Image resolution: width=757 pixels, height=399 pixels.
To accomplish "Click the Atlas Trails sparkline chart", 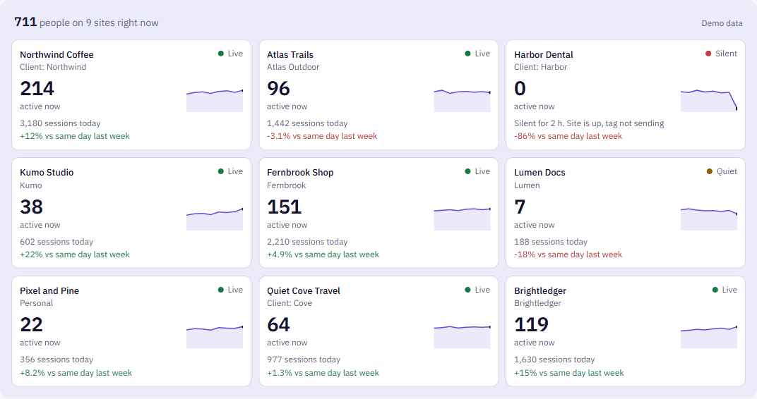I will (462, 100).
